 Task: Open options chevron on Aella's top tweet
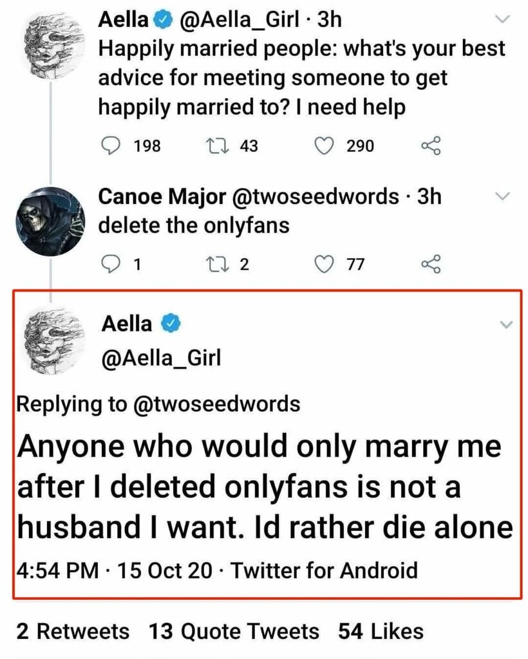(504, 21)
